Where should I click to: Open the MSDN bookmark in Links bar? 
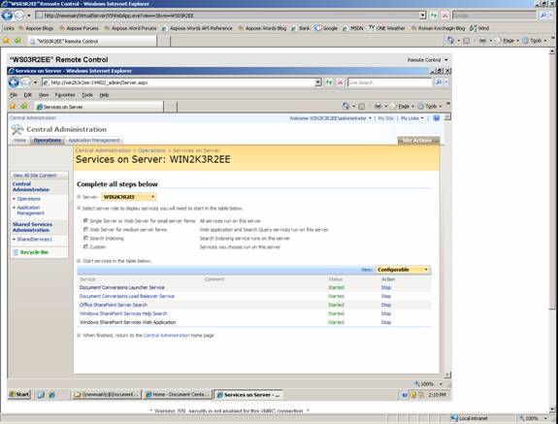(353, 28)
